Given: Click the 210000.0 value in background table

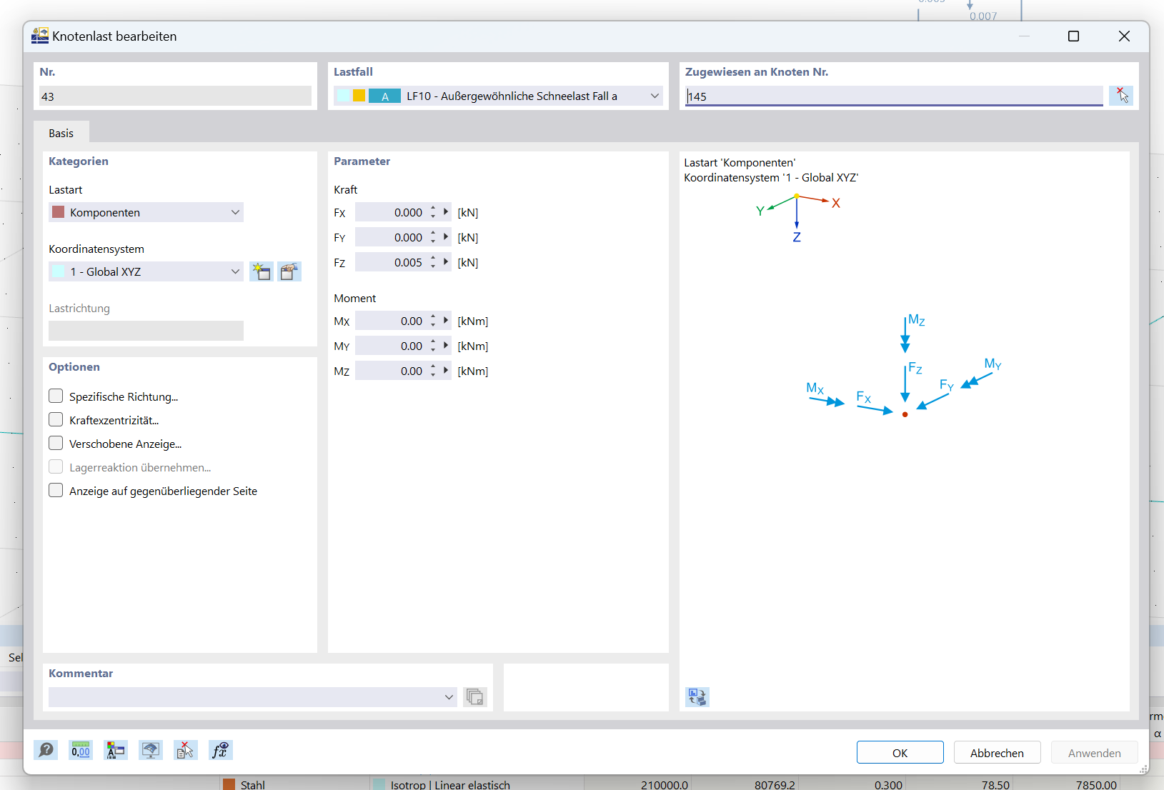Looking at the screenshot, I should coord(665,784).
